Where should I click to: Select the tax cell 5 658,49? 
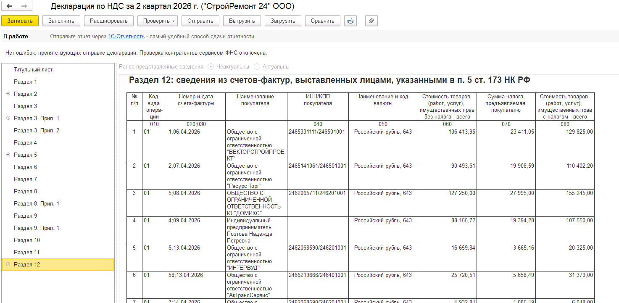(506, 285)
